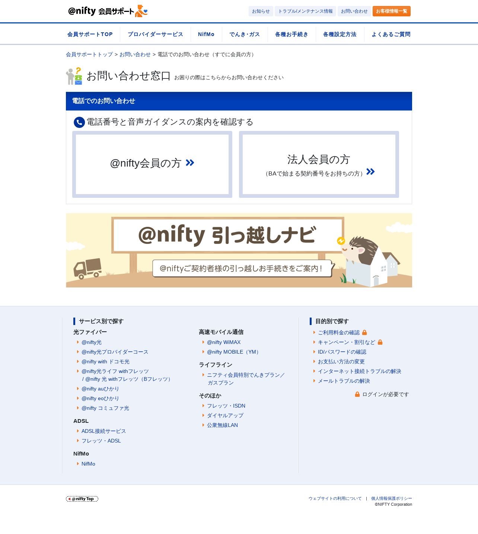Click the @nifty 会員サポート logo
This screenshot has width=478, height=534.
click(x=108, y=11)
